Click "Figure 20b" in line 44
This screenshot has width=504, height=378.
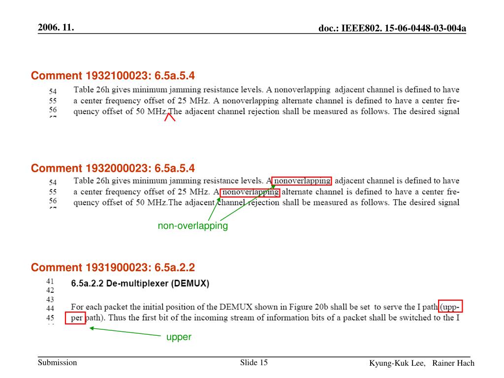pyautogui.click(x=309, y=307)
